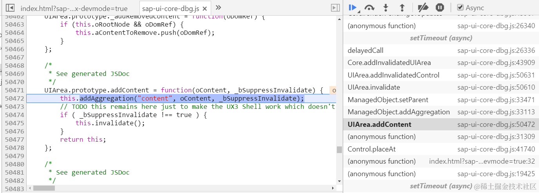This screenshot has height=193, width=539.
Task: Step out of current function
Action: [402, 7]
